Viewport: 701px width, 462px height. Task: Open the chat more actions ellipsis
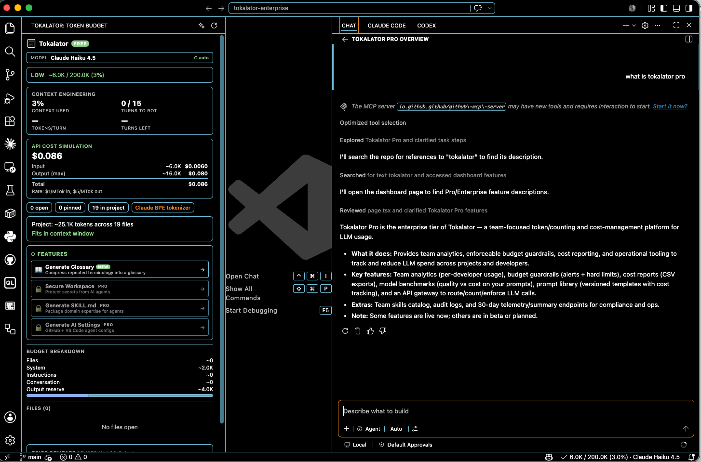[658, 26]
